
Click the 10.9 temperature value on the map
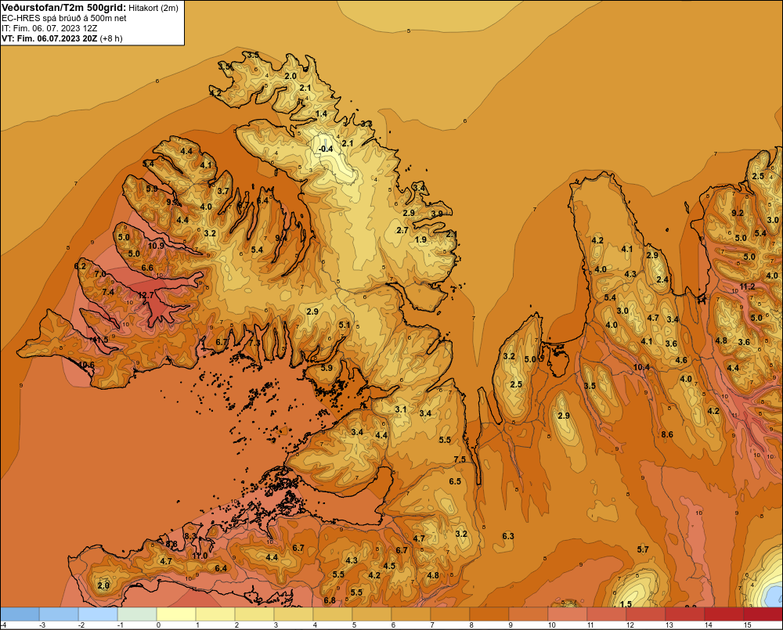[157, 245]
